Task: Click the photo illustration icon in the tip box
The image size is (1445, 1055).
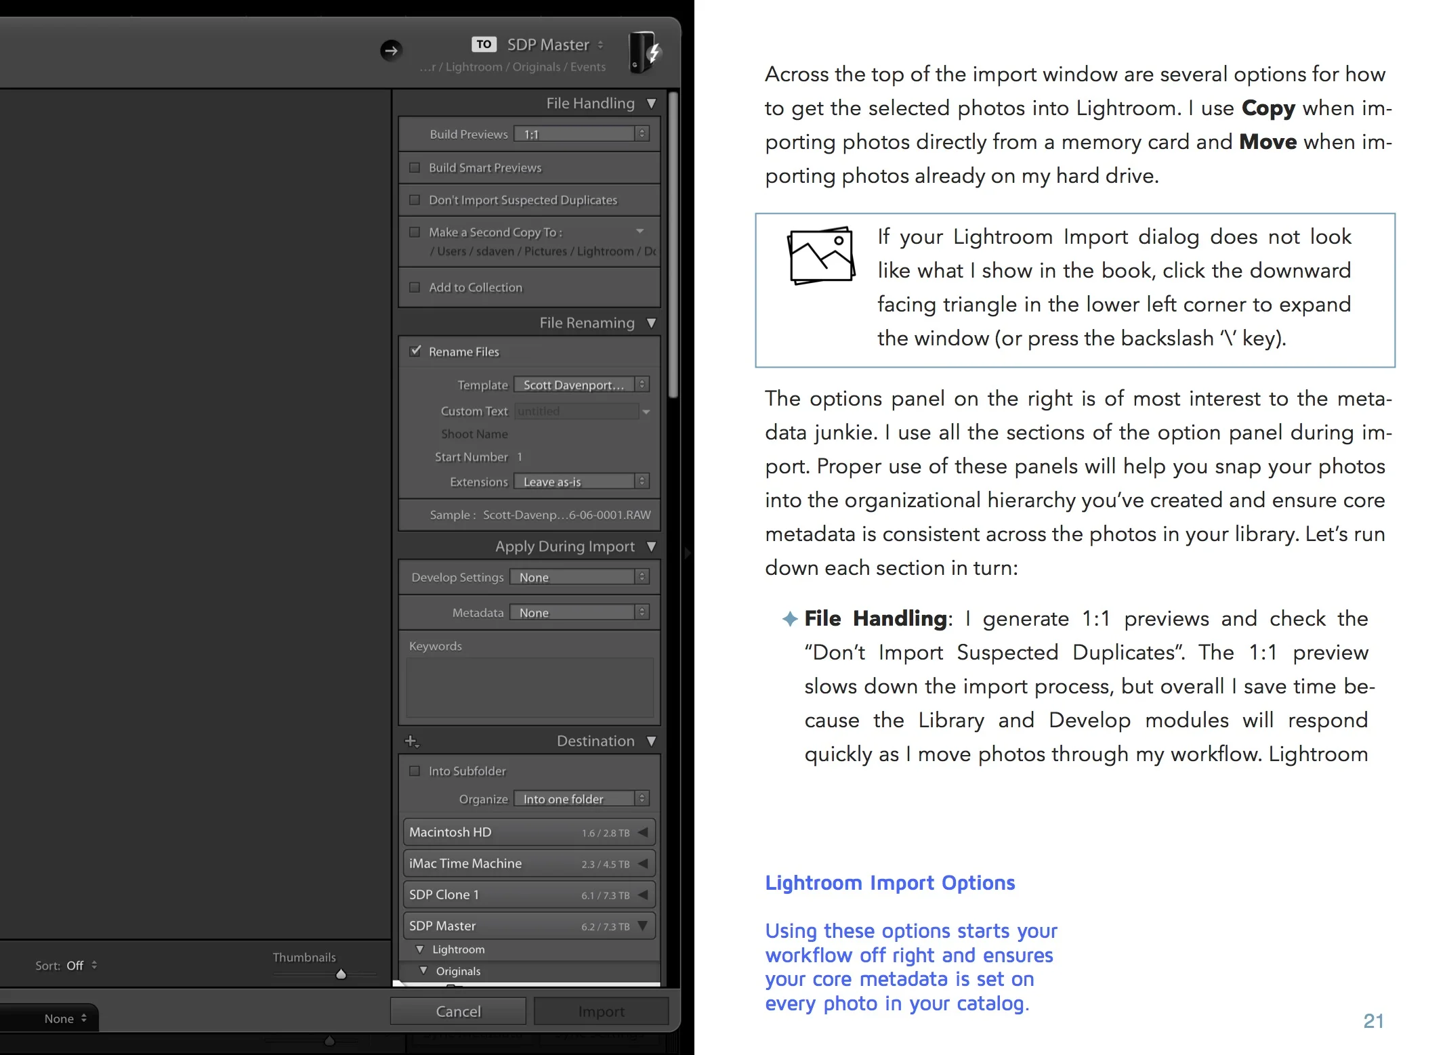Action: tap(821, 255)
